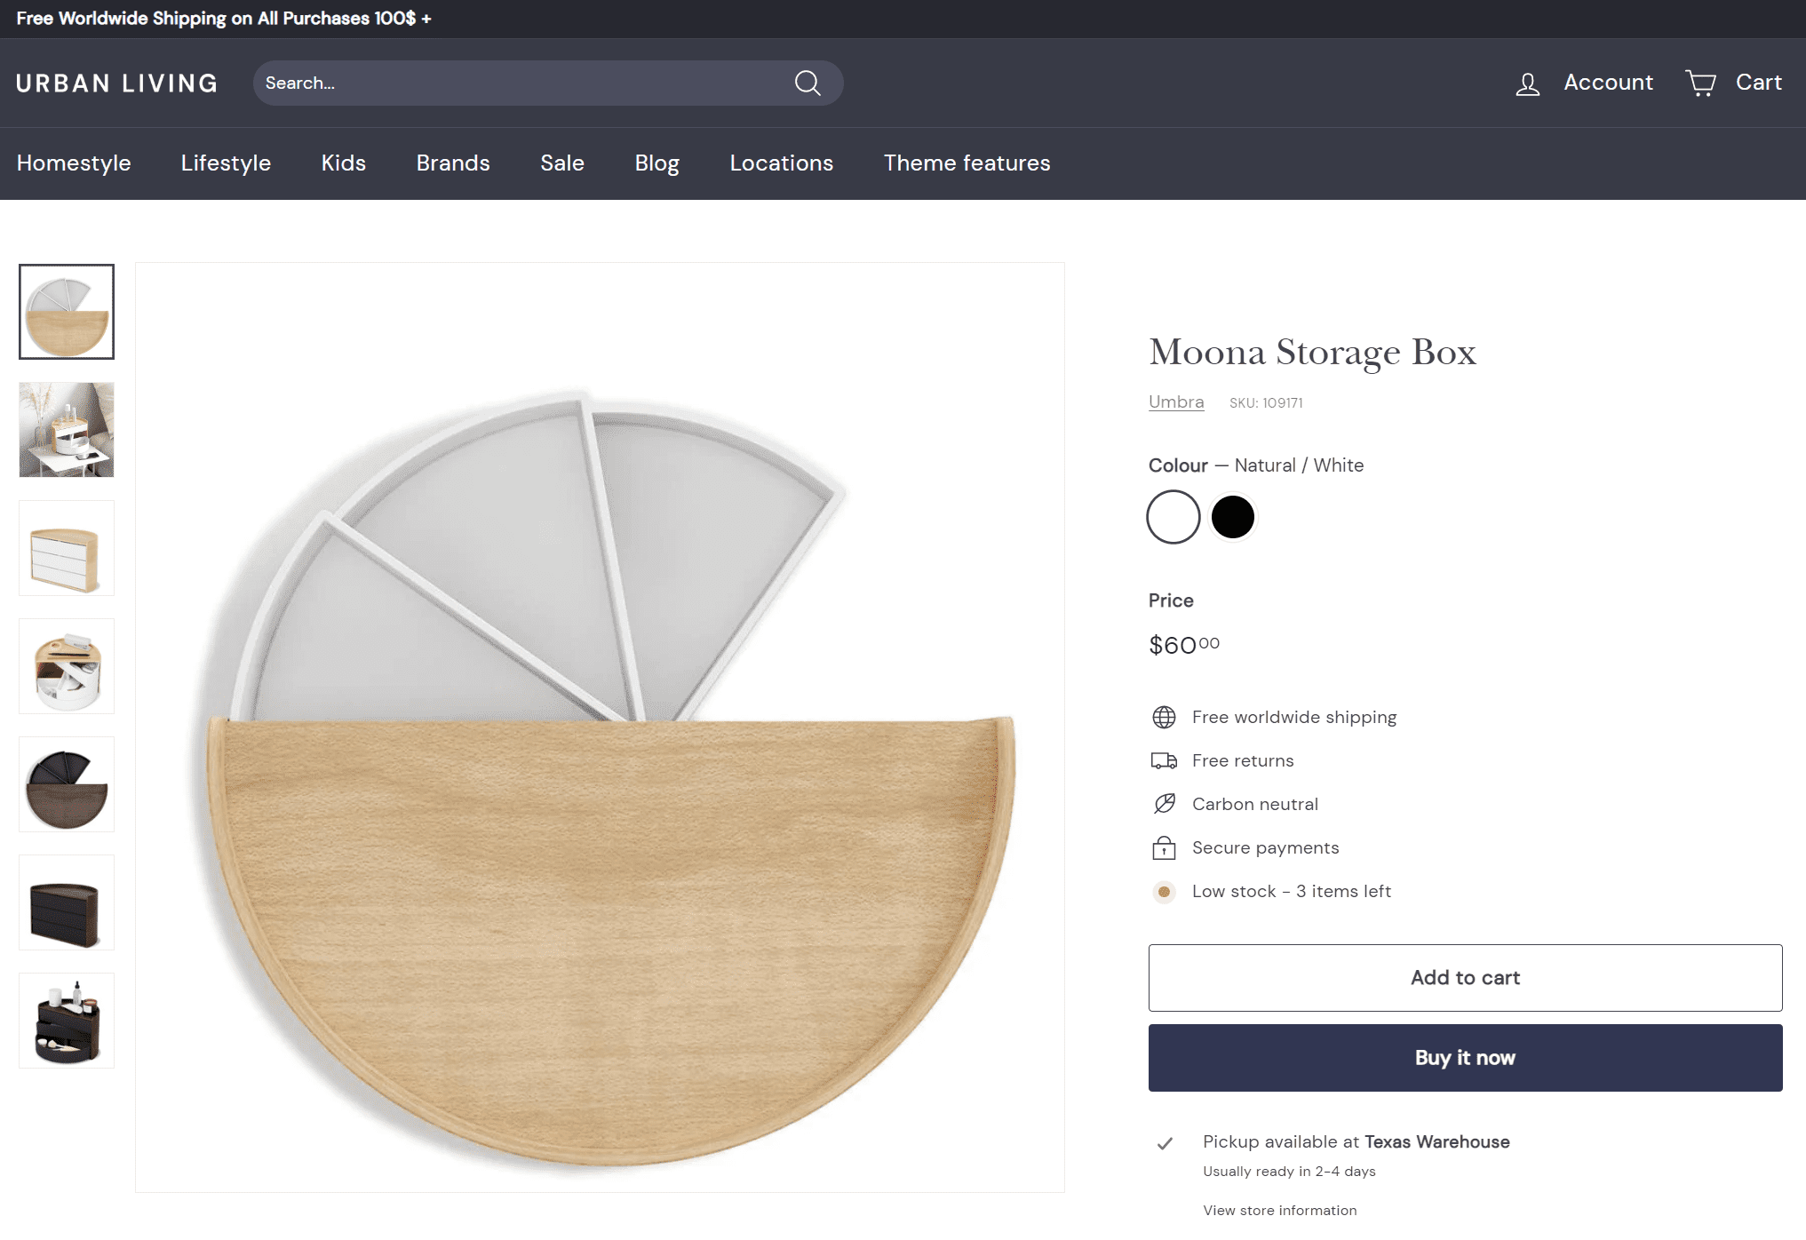Click the search magnifier icon

click(x=807, y=83)
